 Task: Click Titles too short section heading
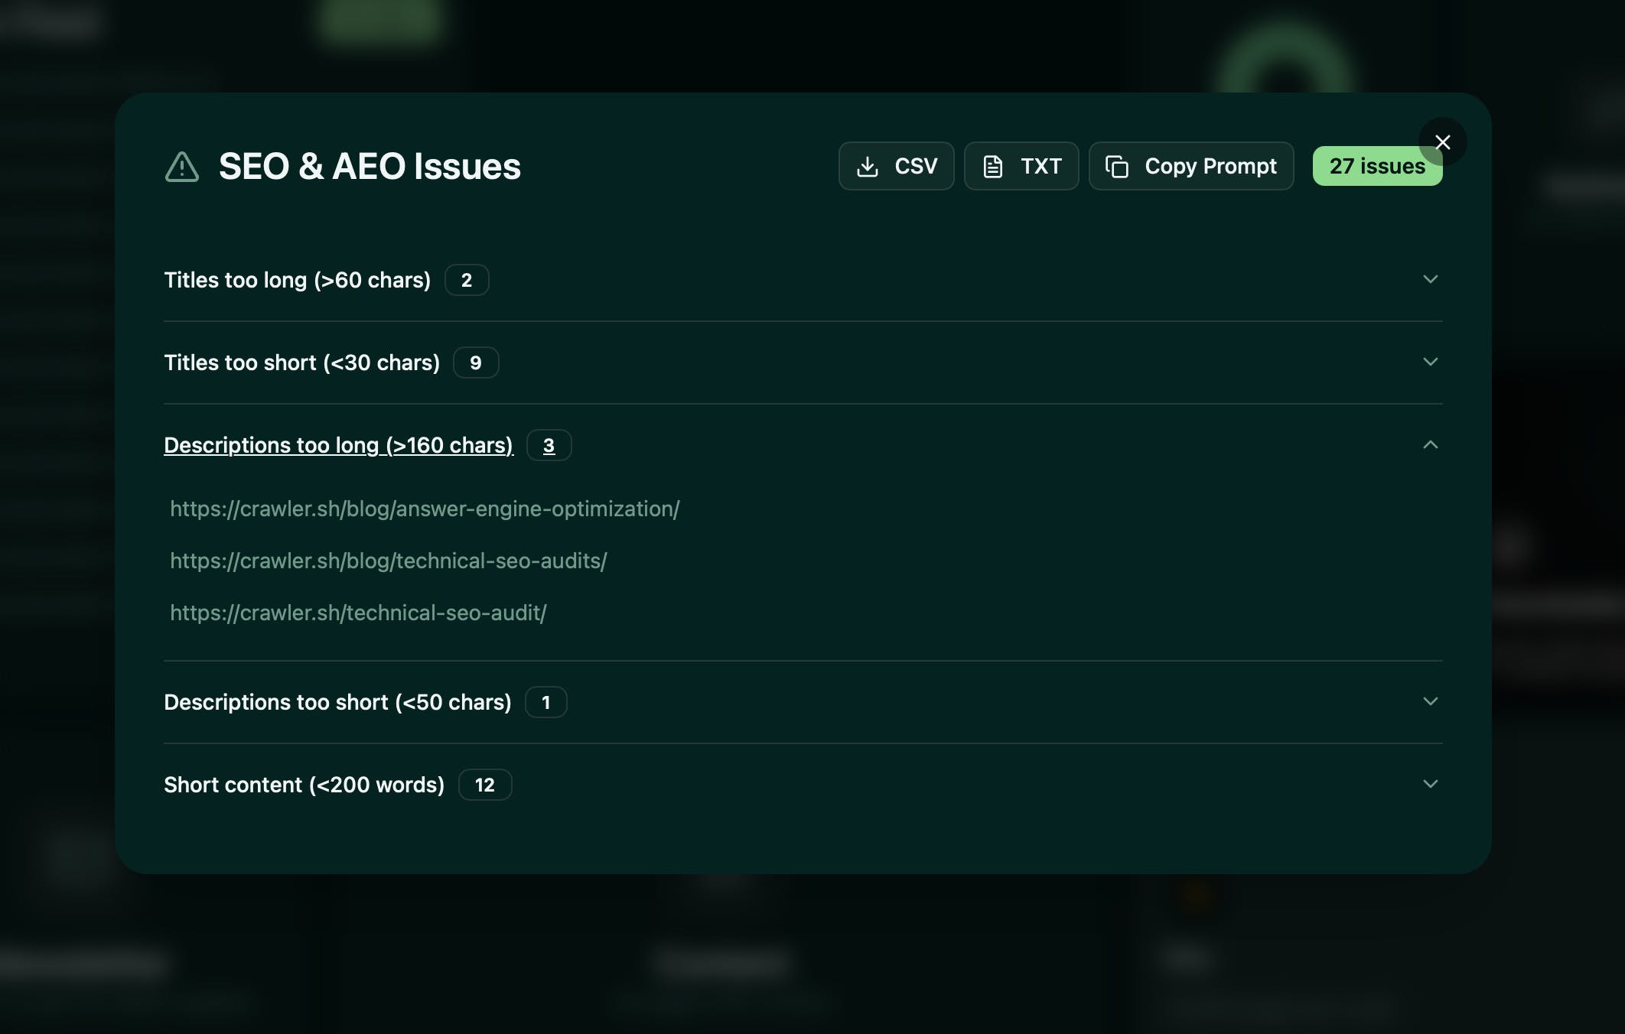coord(301,363)
